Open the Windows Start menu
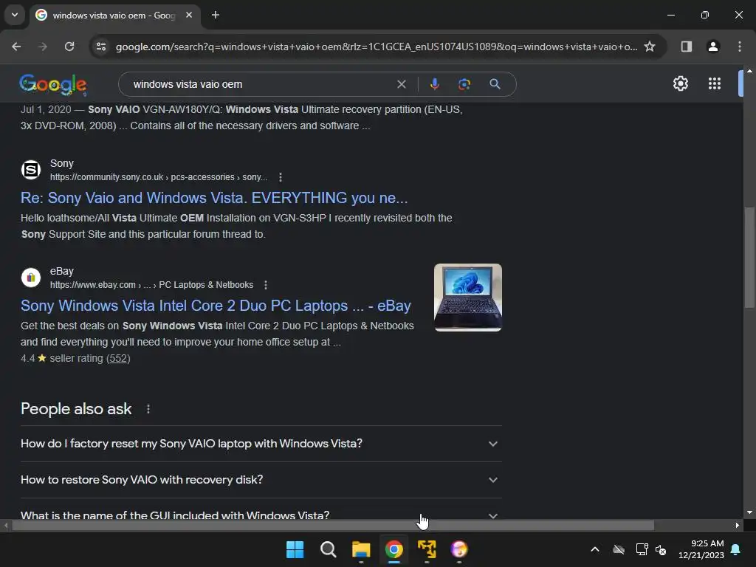Viewport: 756px width, 567px height. click(295, 549)
